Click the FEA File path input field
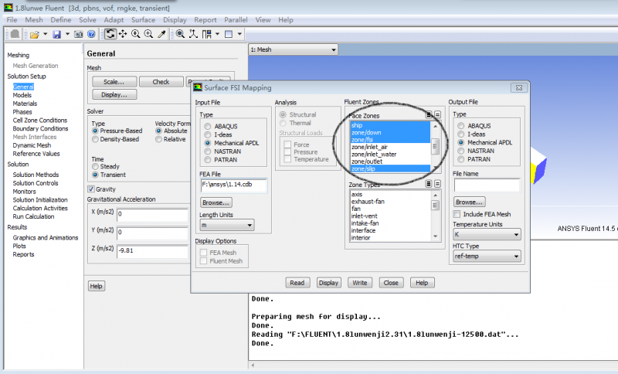Viewport: 618px width, 374px height. coord(233,185)
